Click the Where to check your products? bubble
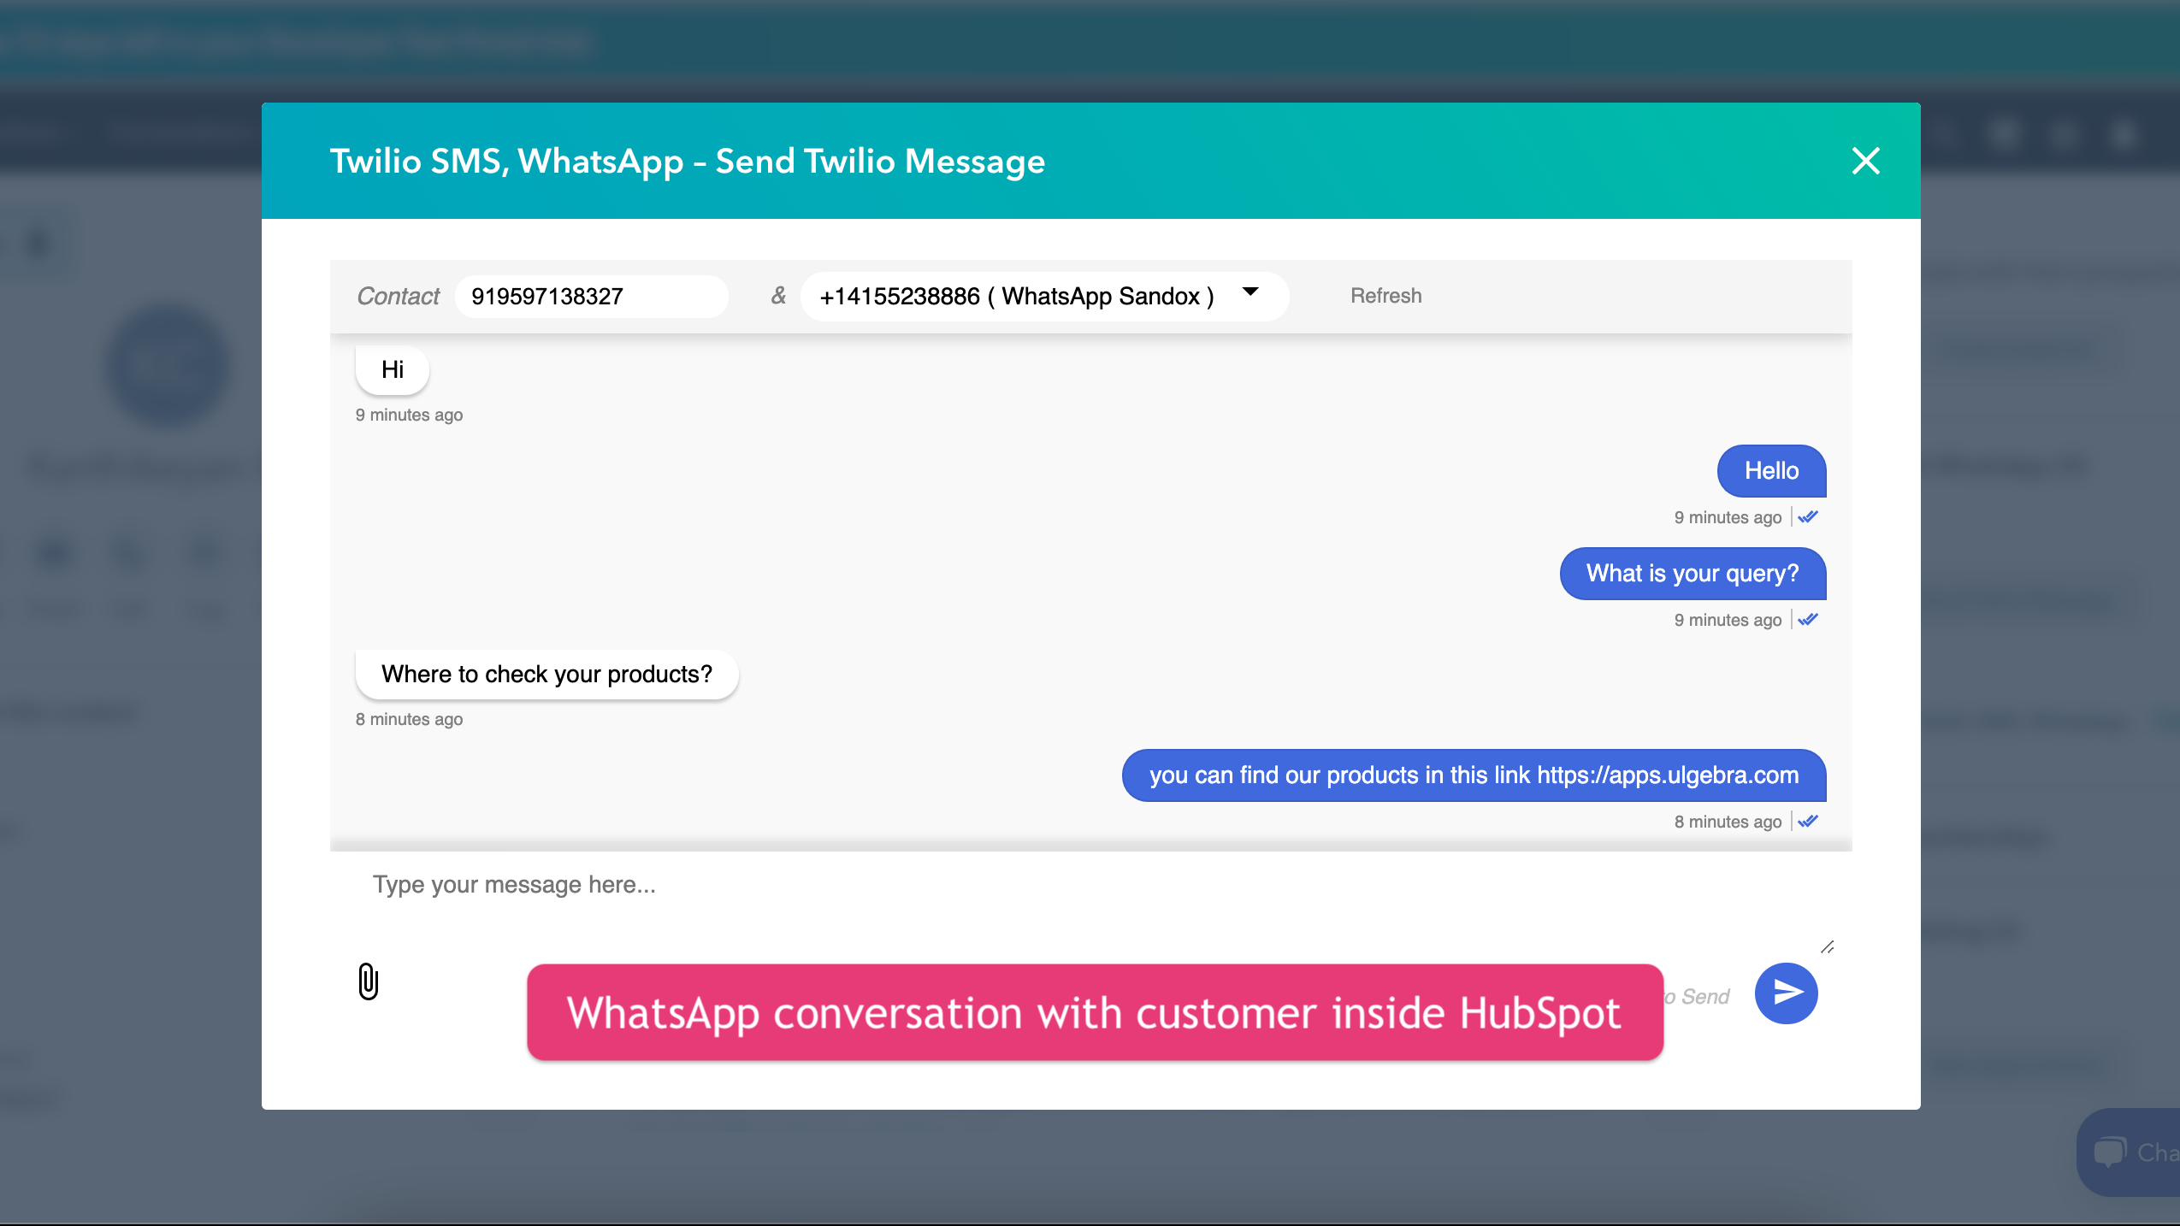 [x=546, y=675]
